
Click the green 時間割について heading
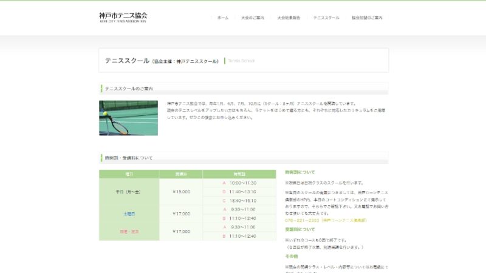[x=299, y=172]
